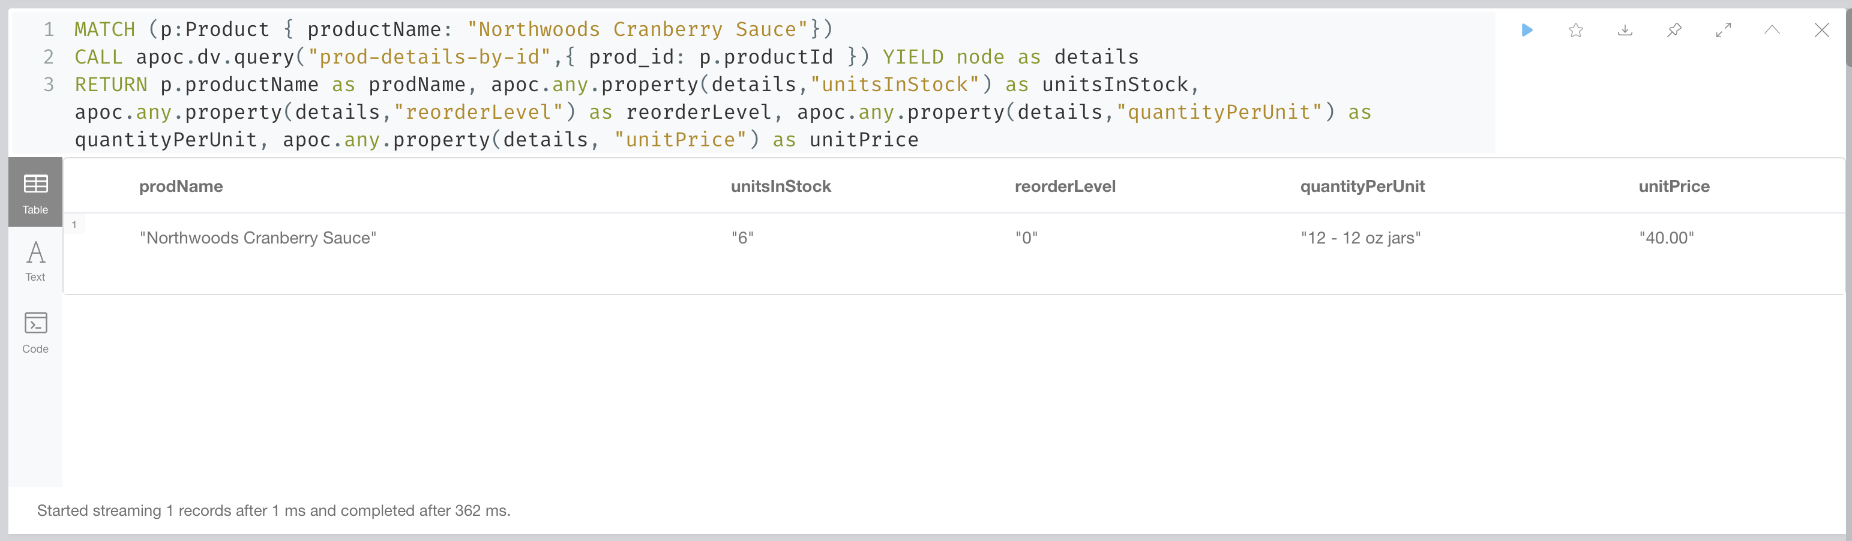This screenshot has width=1852, height=541.
Task: Star this query as a favorite
Action: 1575,30
